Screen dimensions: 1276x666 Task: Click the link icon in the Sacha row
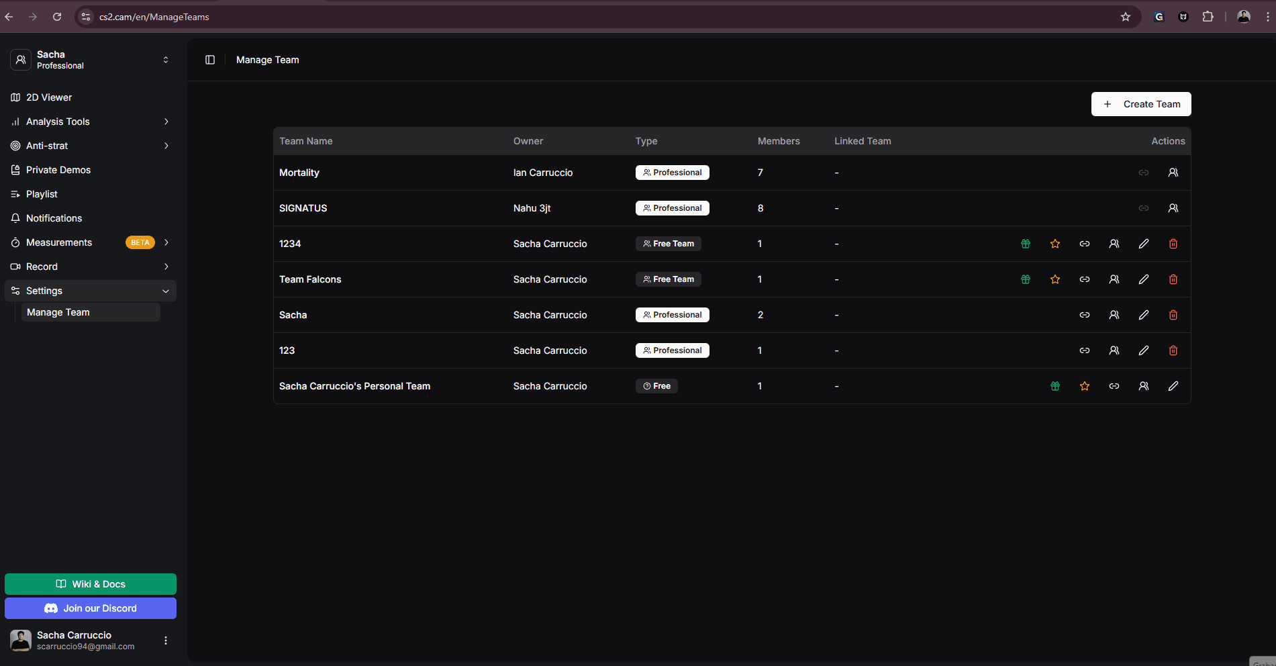(1084, 315)
